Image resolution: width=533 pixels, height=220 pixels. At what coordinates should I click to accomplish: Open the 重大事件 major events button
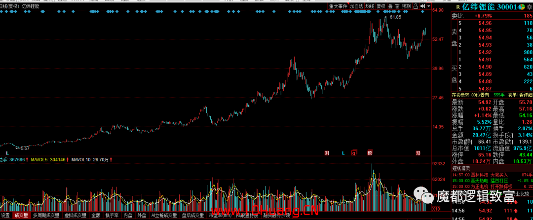(338, 6)
